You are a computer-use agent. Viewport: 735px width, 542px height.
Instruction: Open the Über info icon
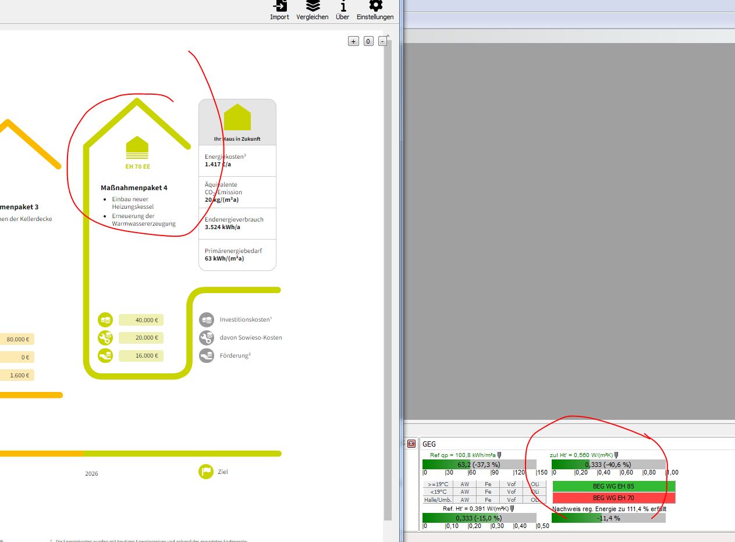[343, 6]
